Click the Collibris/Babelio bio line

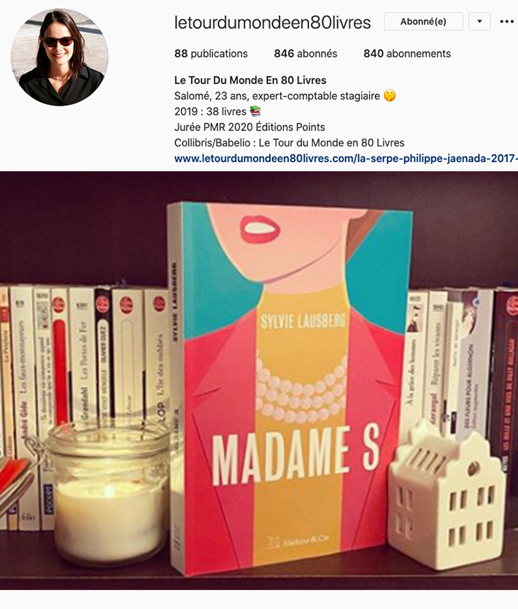(x=289, y=143)
